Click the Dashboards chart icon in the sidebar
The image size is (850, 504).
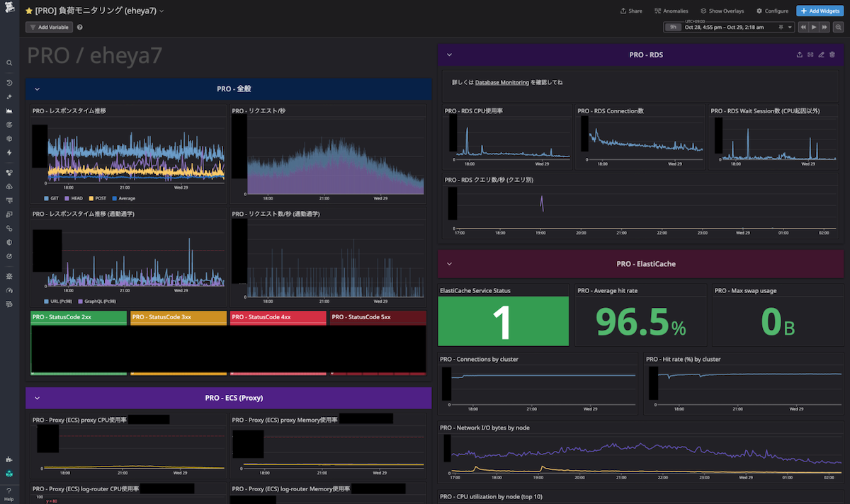tap(9, 112)
